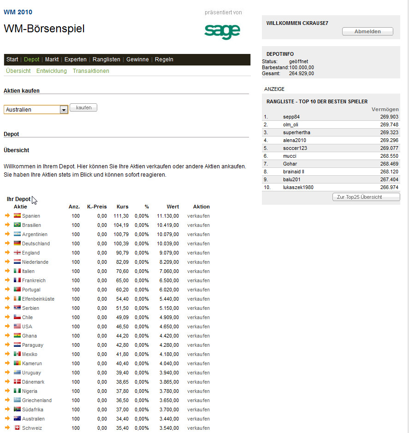Click the orange arrow beside Spanien

(7, 215)
